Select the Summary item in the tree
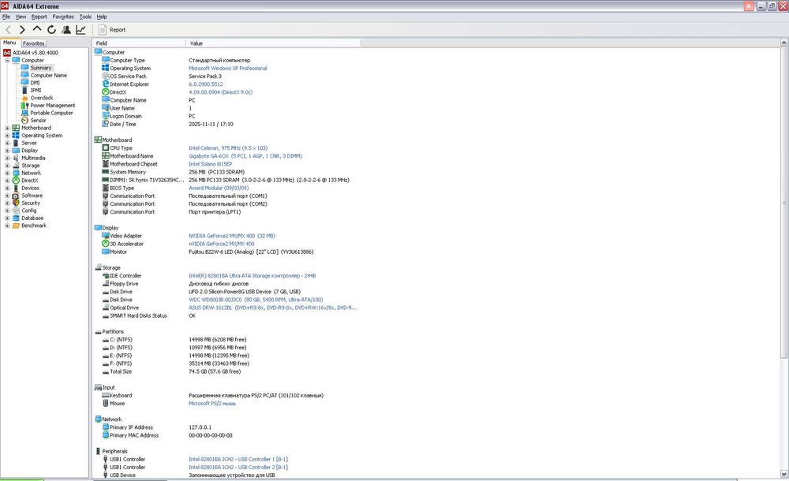 click(x=41, y=68)
